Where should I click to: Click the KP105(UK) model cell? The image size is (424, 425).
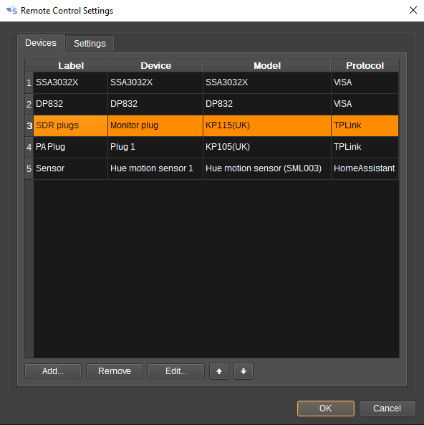pyautogui.click(x=267, y=147)
